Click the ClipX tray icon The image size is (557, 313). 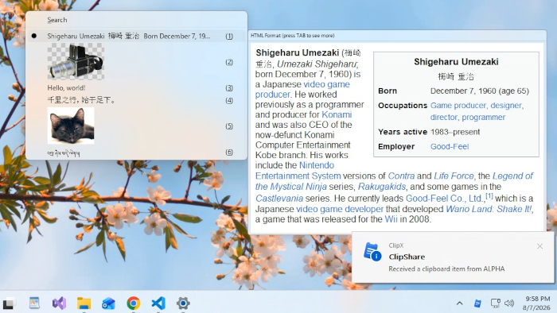(477, 303)
